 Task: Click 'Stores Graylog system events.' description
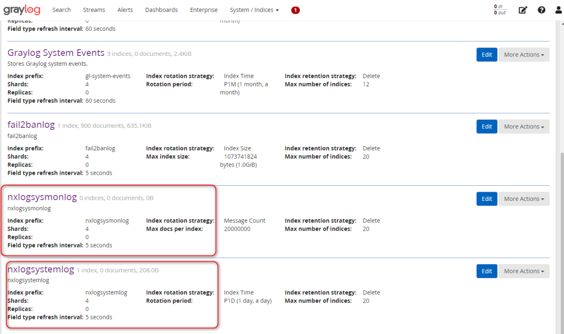coord(48,64)
